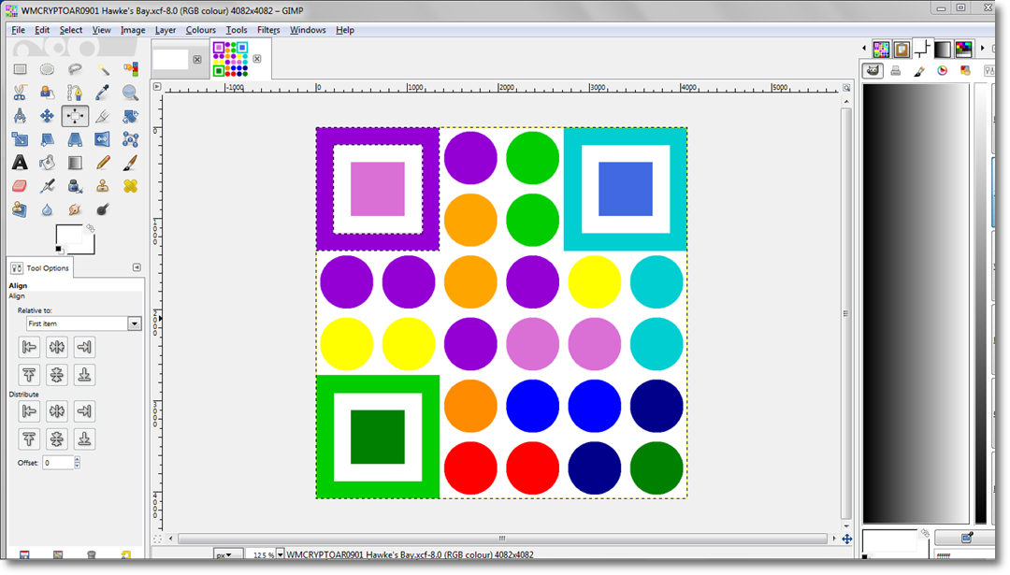Select the Paths tool
1010x575 pixels.
tap(75, 93)
